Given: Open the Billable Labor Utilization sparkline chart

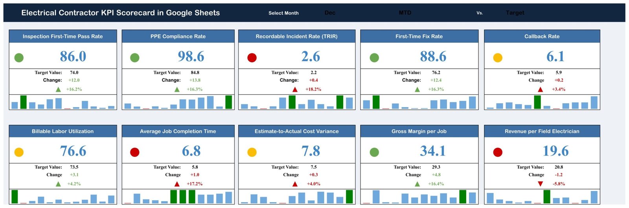Looking at the screenshot, I should [63, 197].
